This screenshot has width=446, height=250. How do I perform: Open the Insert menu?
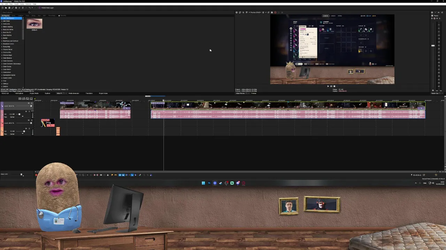tap(16, 4)
